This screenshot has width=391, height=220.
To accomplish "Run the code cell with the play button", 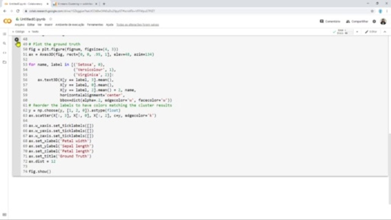I will tap(17, 40).
